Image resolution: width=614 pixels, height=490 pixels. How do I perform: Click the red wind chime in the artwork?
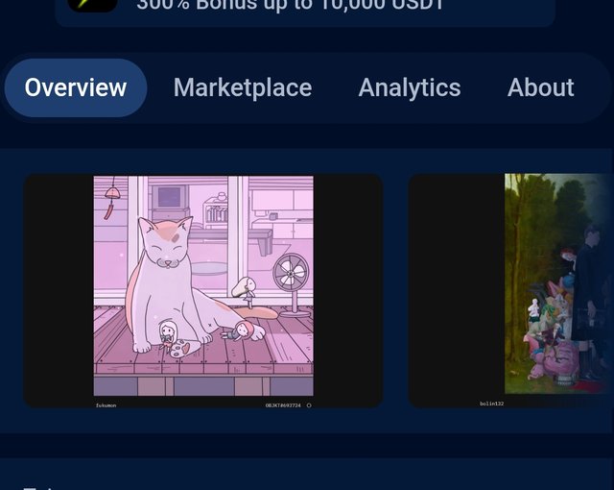[111, 198]
